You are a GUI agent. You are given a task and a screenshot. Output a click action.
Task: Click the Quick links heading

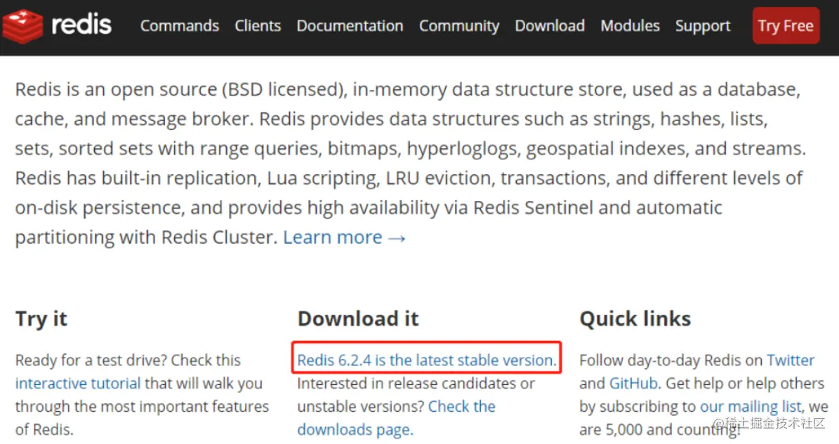tap(635, 319)
